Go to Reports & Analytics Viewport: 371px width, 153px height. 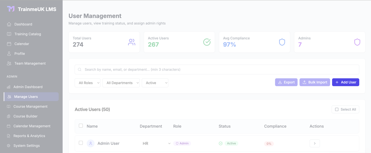(29, 136)
